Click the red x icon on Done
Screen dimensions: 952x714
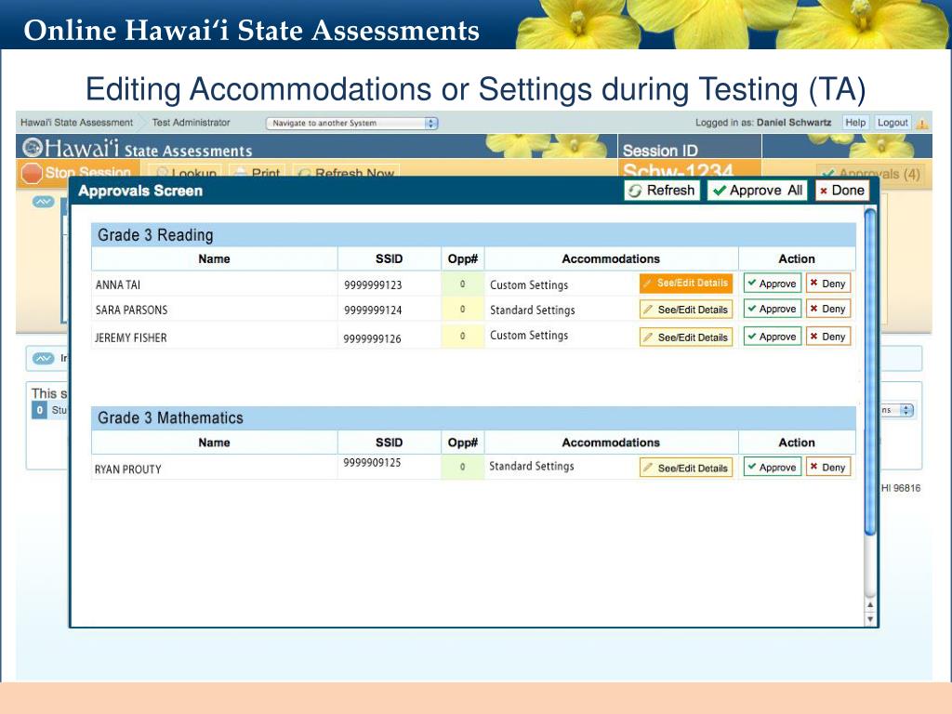click(824, 192)
